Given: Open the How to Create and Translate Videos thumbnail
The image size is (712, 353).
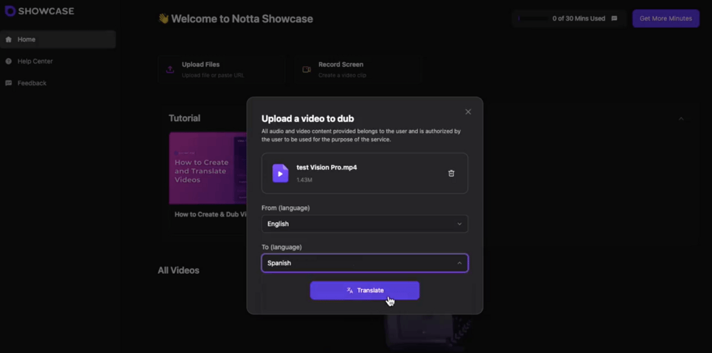Looking at the screenshot, I should pos(208,168).
